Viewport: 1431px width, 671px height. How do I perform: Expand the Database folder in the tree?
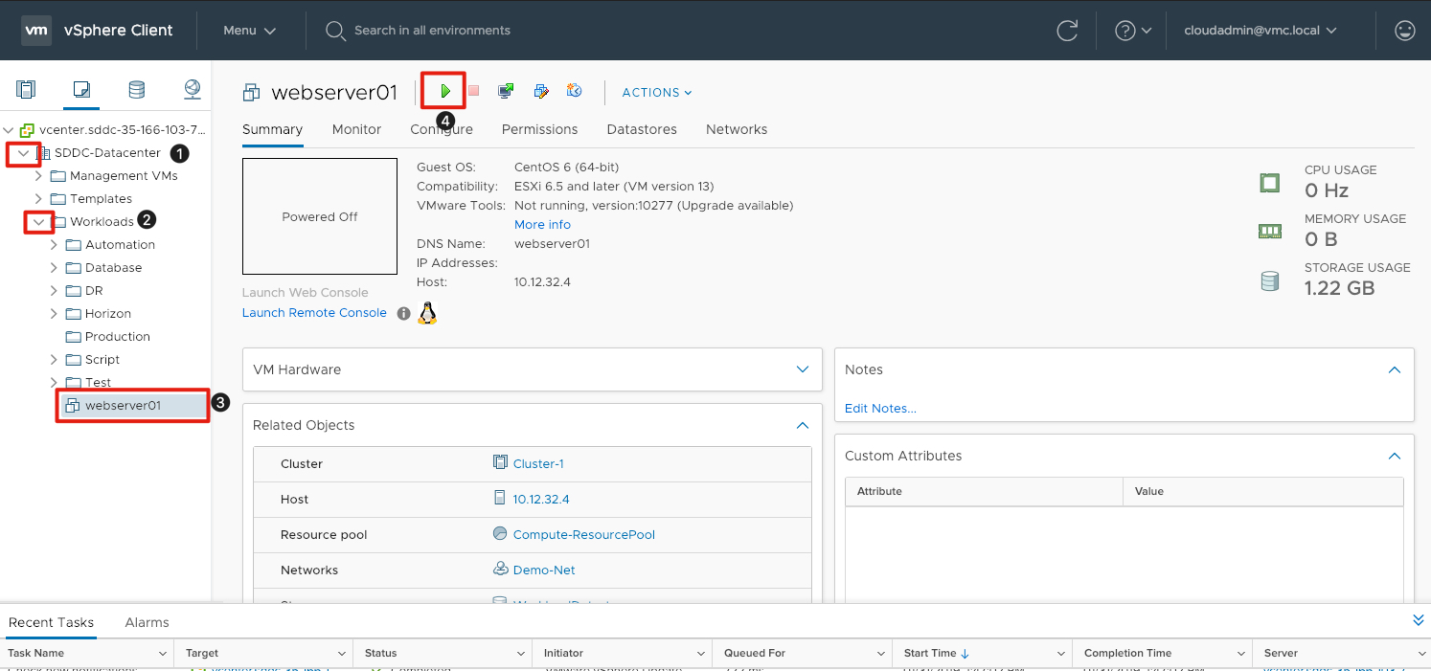55,268
